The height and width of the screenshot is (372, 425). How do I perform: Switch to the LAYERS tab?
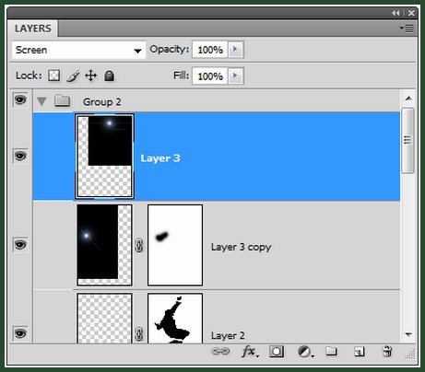coord(33,29)
